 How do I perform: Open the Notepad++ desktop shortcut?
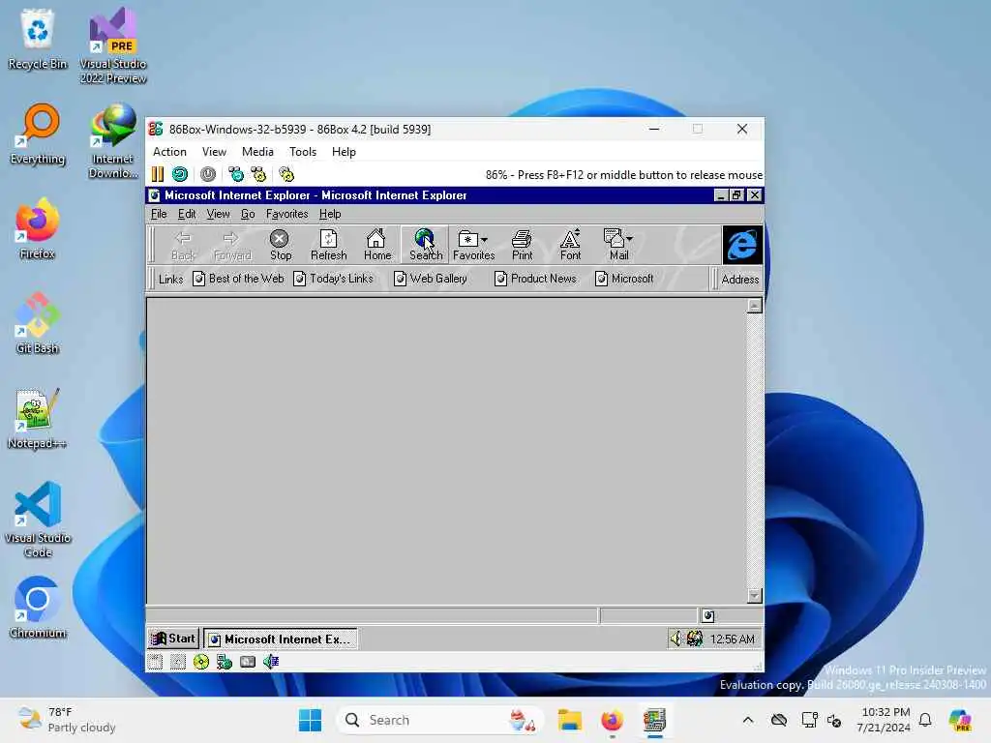(38, 418)
